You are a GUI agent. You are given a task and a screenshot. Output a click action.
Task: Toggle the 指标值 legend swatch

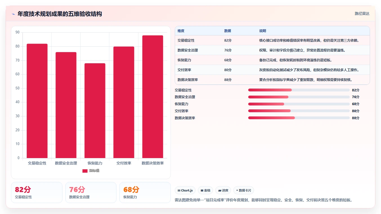[x=85, y=171]
